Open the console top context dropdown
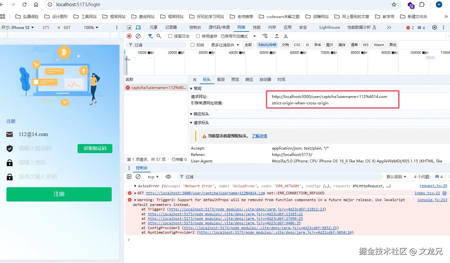Viewport: 450px width, 263px height. click(153, 177)
